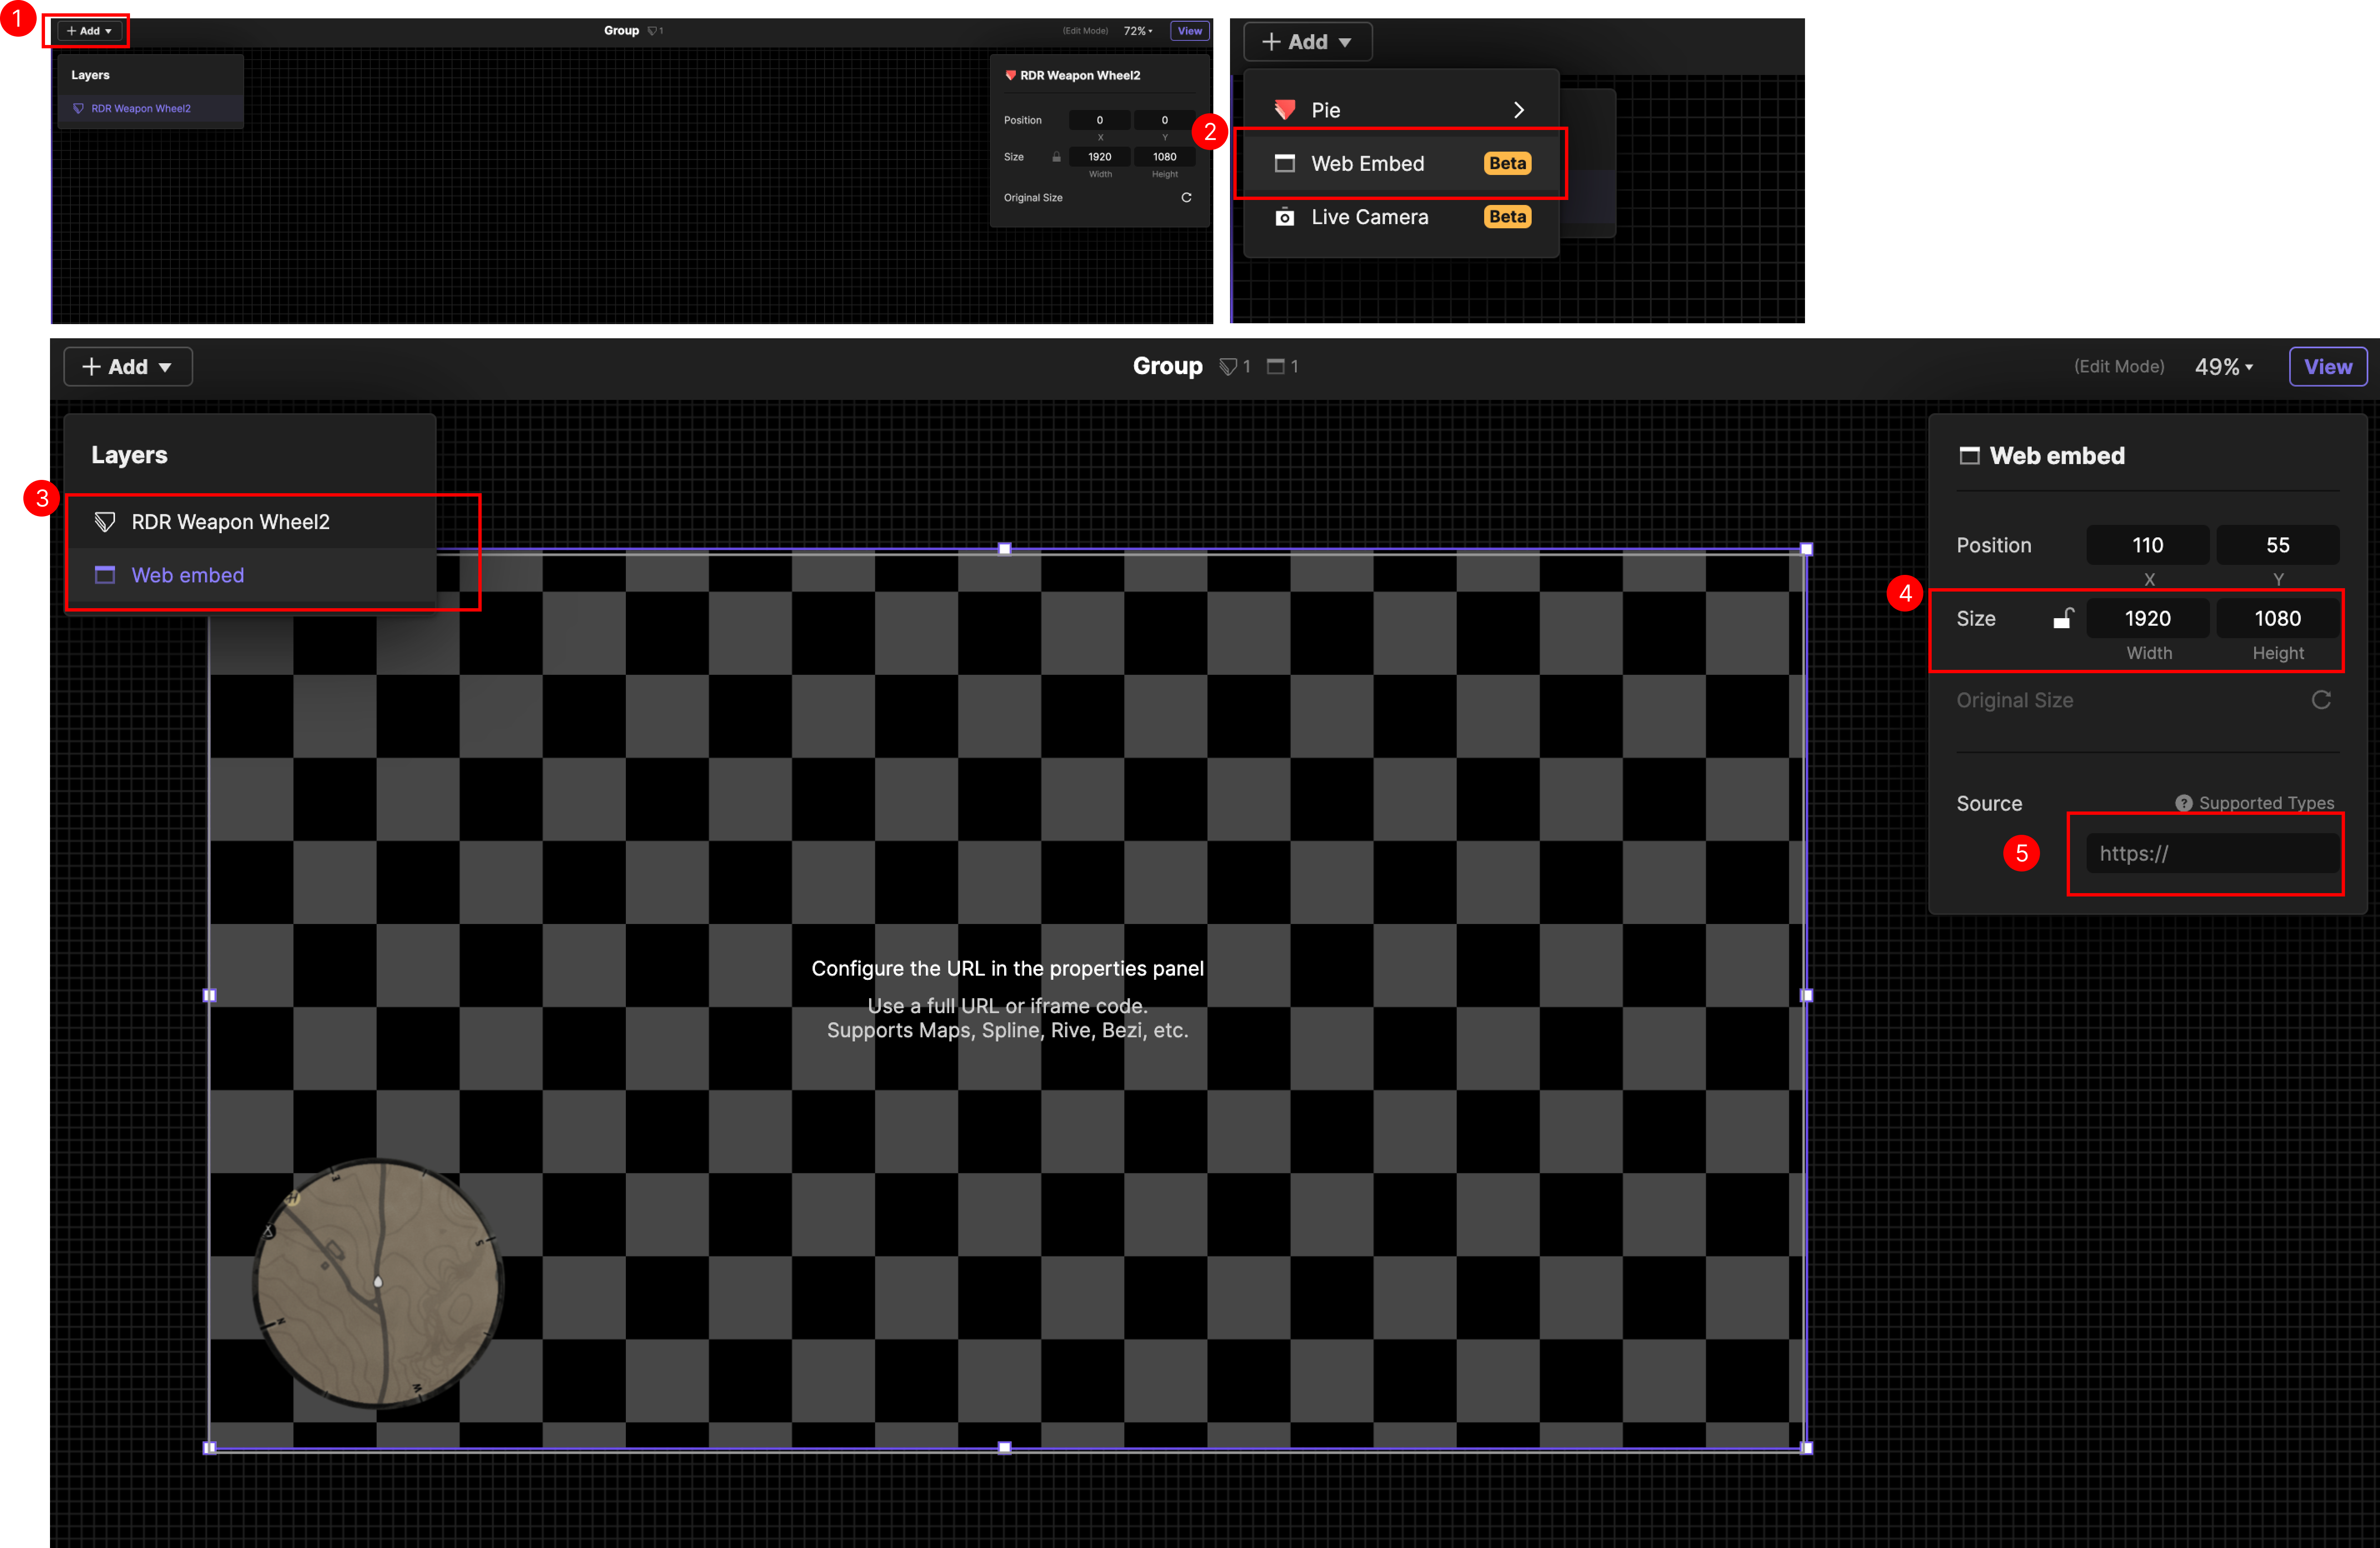The width and height of the screenshot is (2380, 1548).
Task: Click the top-right corner handle of the web embed
Action: [1806, 549]
